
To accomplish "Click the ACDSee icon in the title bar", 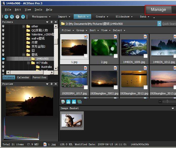I will 4,3.
